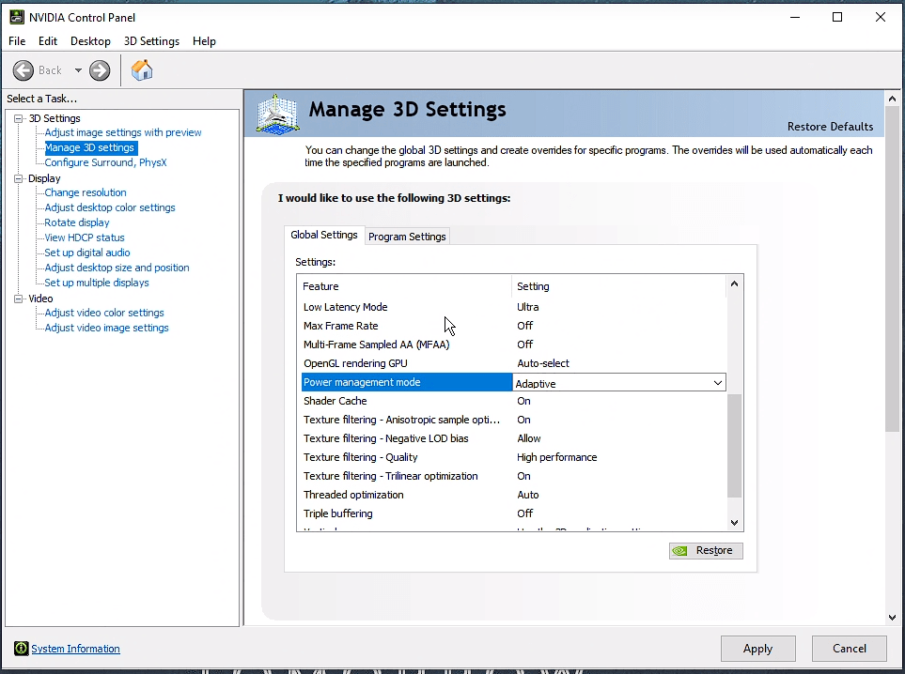Select the Max Frame Rate row
This screenshot has height=674, width=905.
tap(514, 326)
